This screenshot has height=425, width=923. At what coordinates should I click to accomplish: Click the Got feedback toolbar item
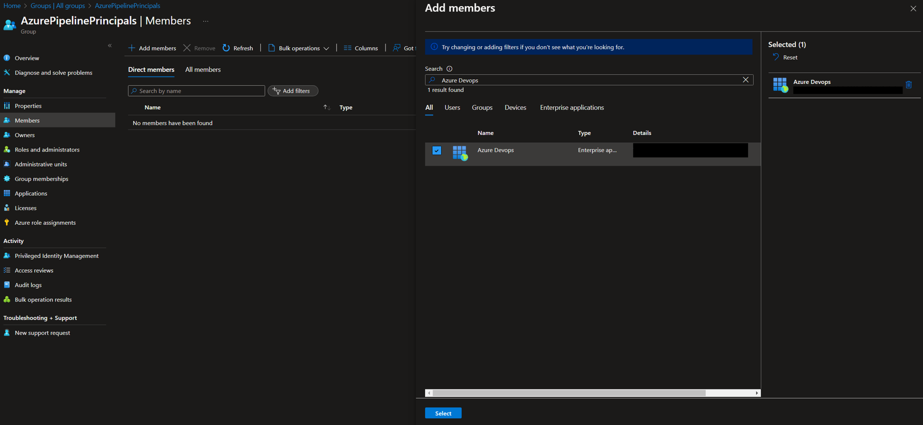point(404,48)
